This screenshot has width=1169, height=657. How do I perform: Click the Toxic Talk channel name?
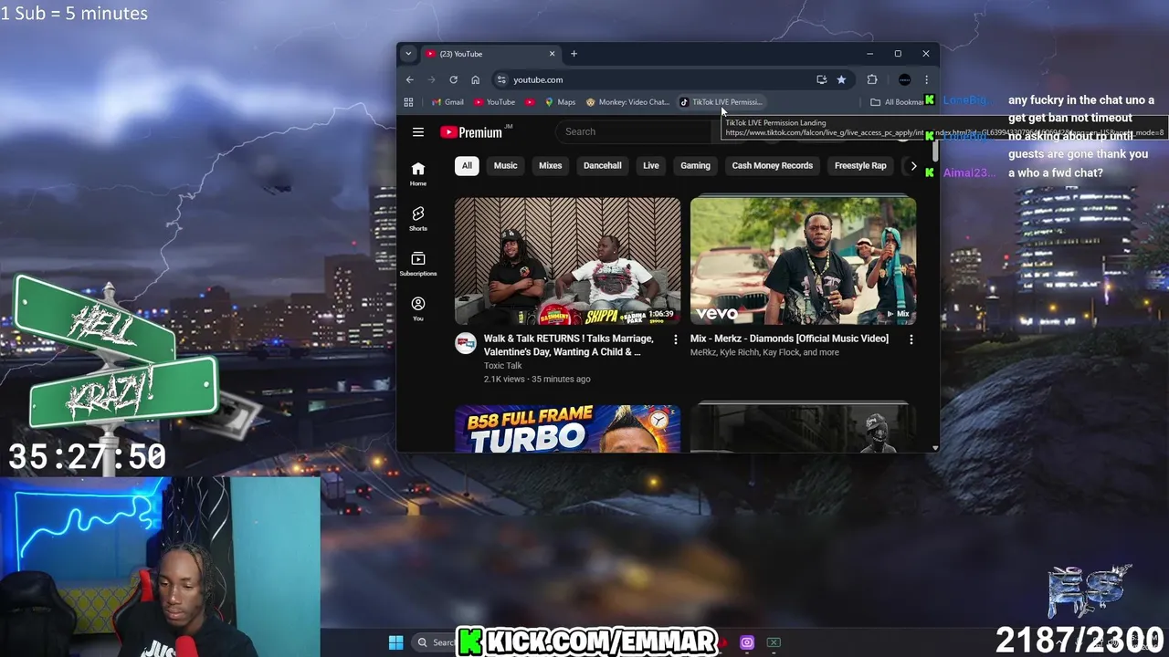click(503, 365)
